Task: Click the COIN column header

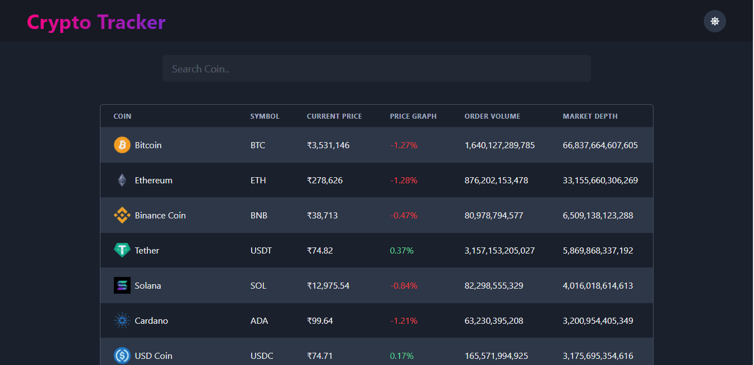Action: [x=122, y=116]
